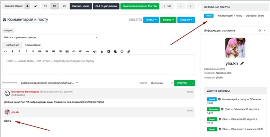
Task: Open the Ответить button arrow menu
Action: [x=192, y=83]
